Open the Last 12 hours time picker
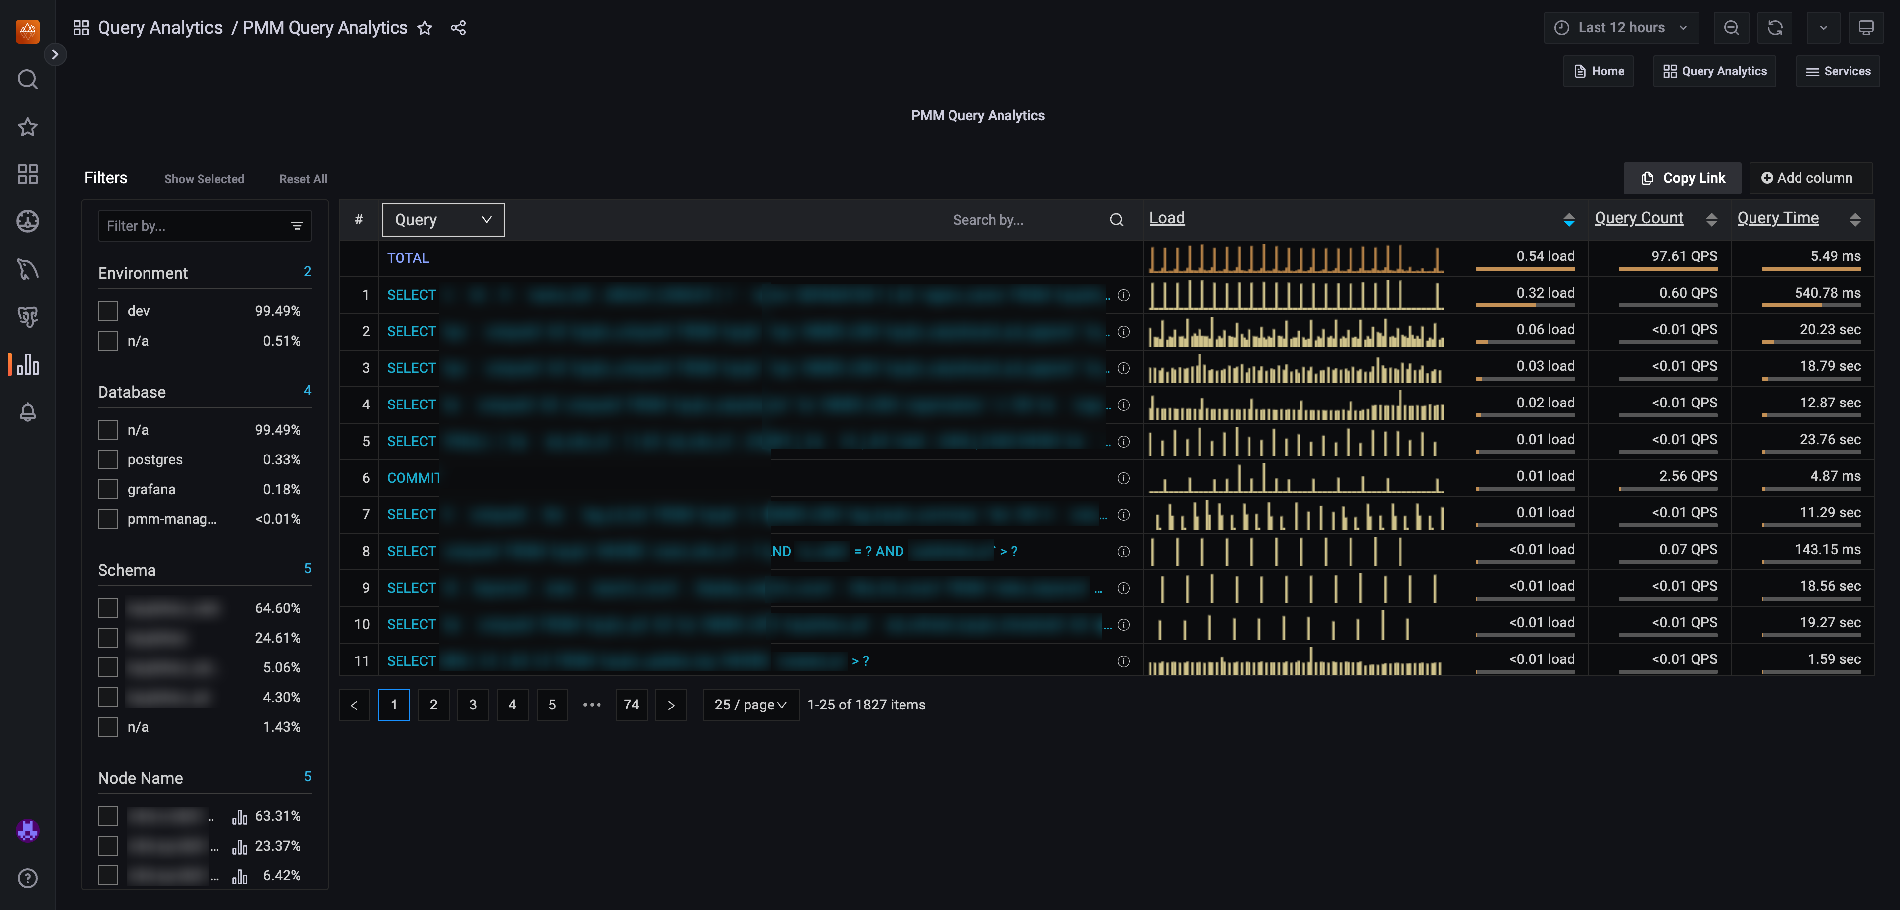This screenshot has height=910, width=1900. [1620, 28]
